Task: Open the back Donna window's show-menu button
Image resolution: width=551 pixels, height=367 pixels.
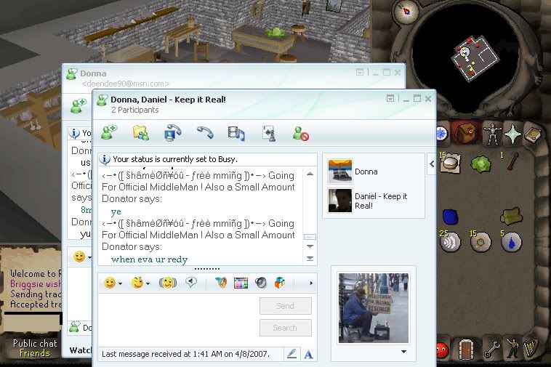Action: [x=360, y=73]
